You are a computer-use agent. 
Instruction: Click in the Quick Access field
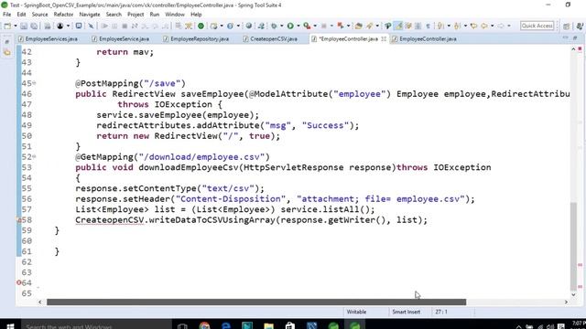tap(537, 26)
